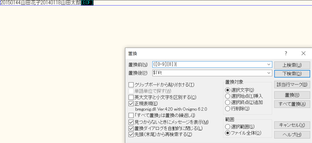The width and height of the screenshot is (312, 143).
Task: Click the bregonig.dll version text
Action: 171,109
